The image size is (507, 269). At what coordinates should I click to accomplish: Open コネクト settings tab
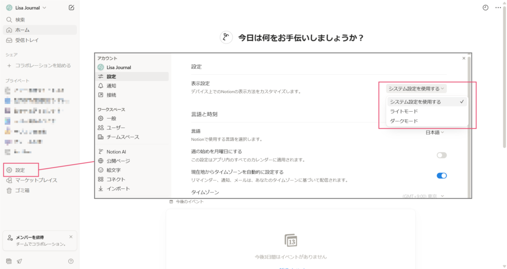[x=133, y=179]
